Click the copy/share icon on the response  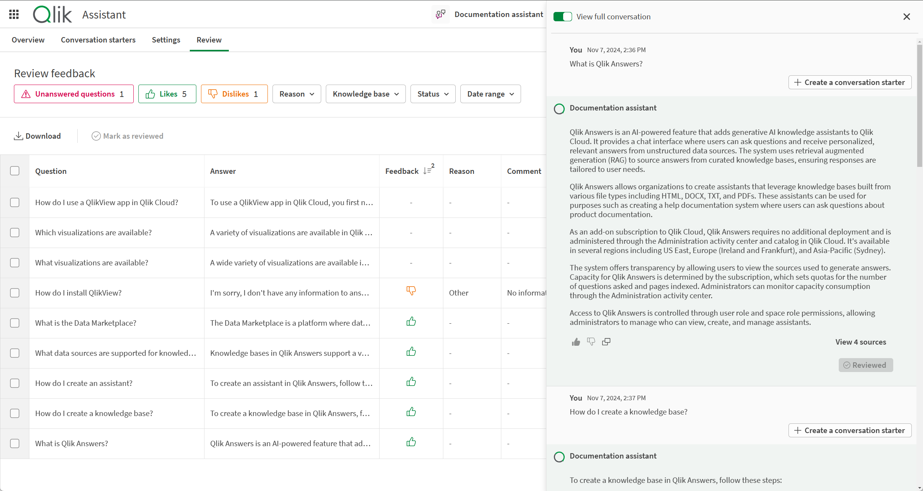[606, 341]
